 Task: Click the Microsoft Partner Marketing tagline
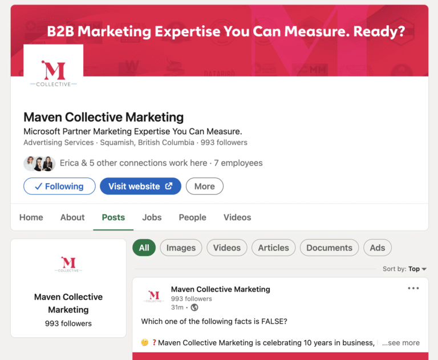pyautogui.click(x=133, y=131)
